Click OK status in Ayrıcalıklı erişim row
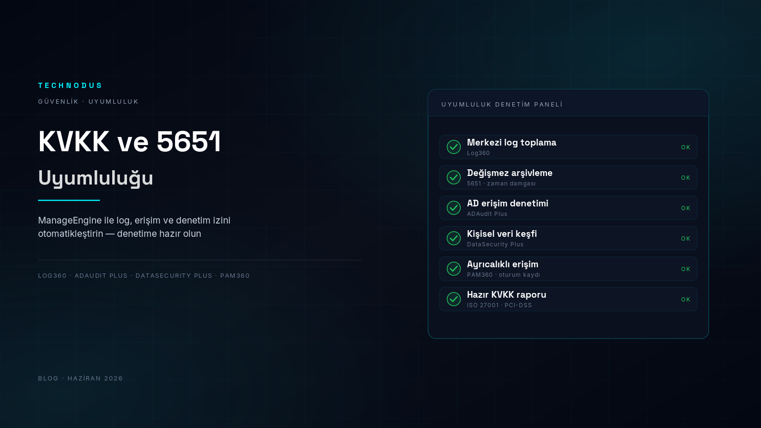This screenshot has width=761, height=428. point(685,269)
